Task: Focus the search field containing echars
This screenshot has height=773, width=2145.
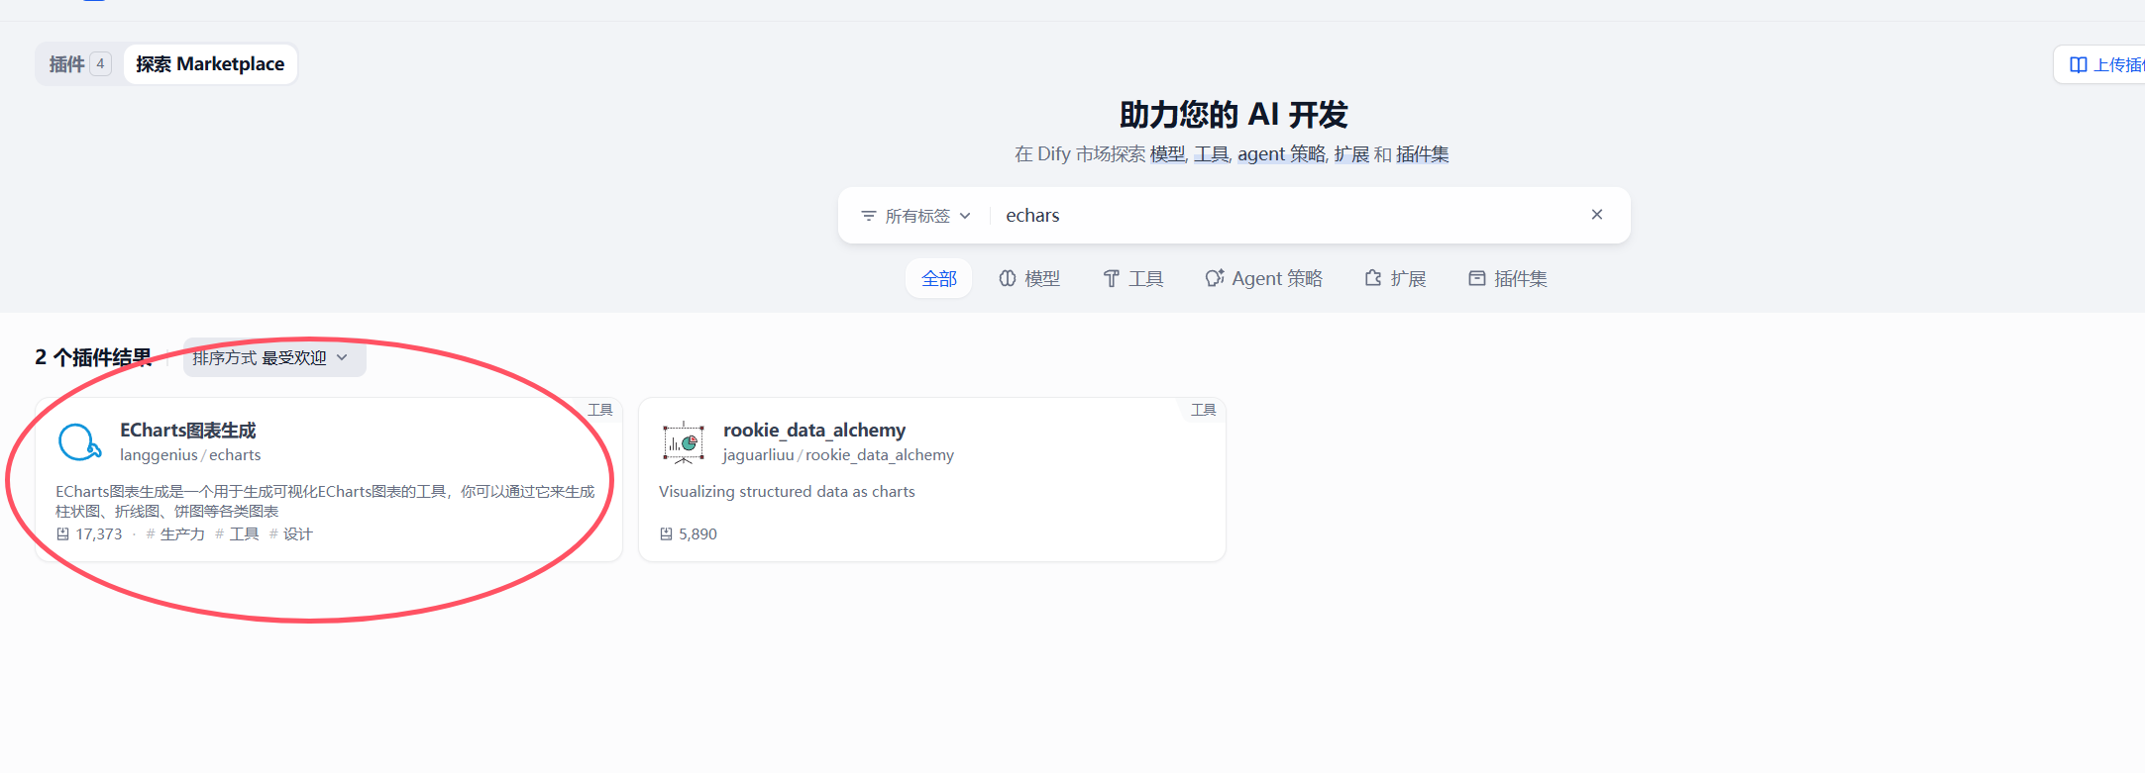Action: tap(1286, 216)
